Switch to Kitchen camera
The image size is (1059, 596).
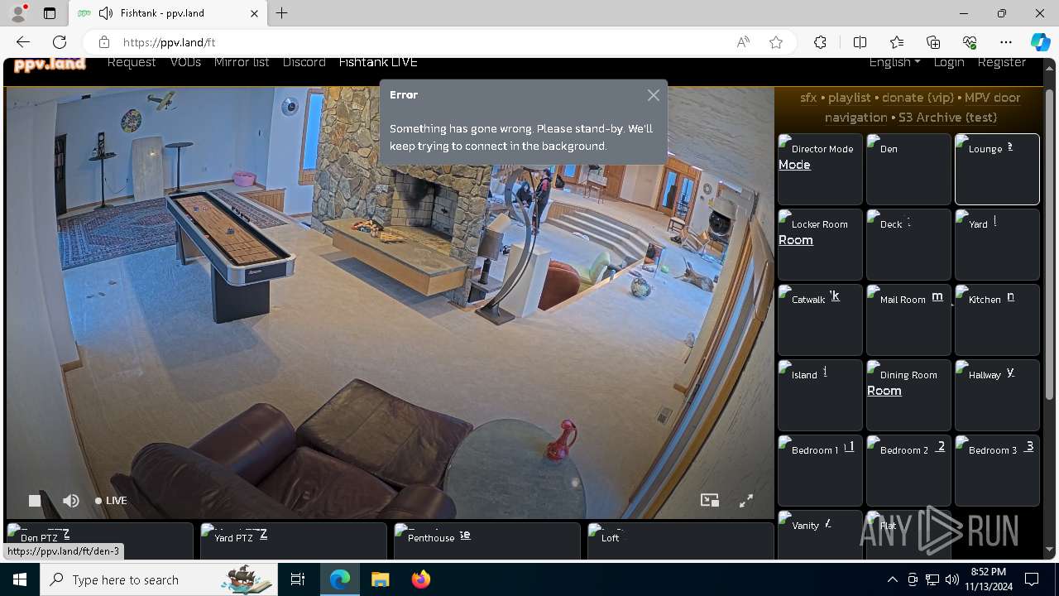[x=997, y=320]
